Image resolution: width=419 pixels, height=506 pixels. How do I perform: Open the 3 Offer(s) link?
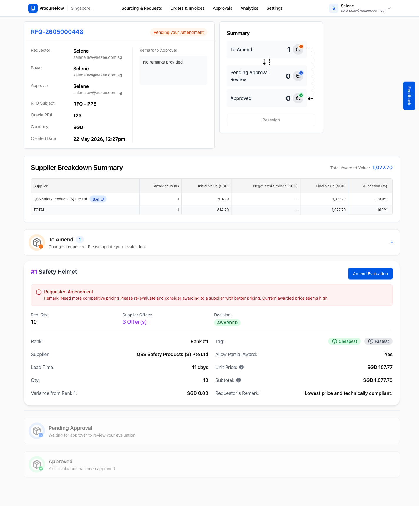tap(135, 322)
